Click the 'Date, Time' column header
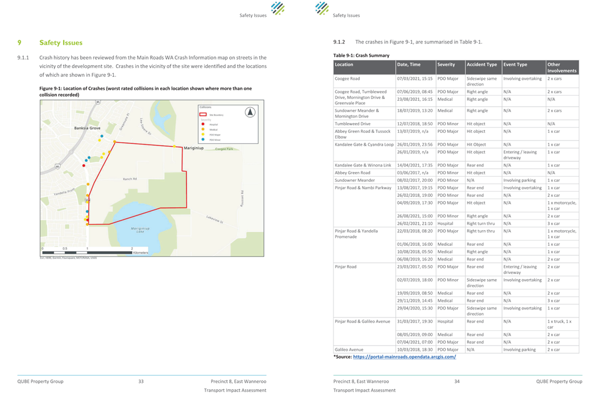Image resolution: width=600 pixels, height=409 pixels. [416, 67]
